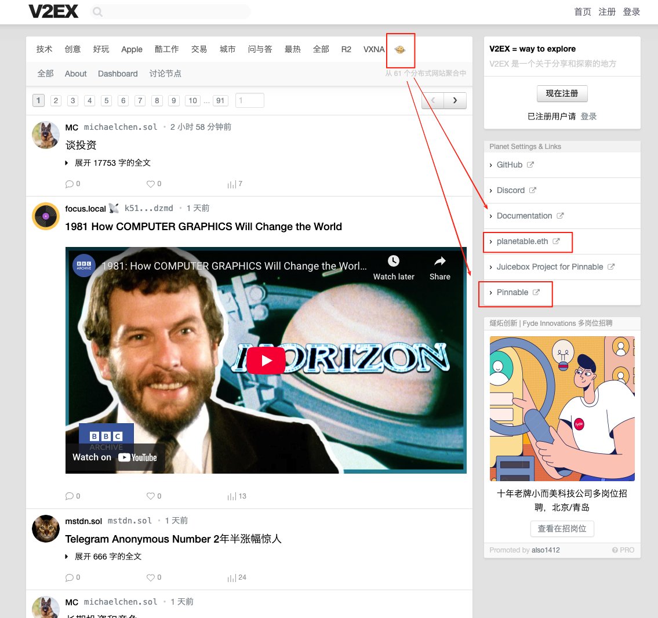Click BBC Archive channel icon in video
Viewport: 658px width, 618px height.
(84, 266)
